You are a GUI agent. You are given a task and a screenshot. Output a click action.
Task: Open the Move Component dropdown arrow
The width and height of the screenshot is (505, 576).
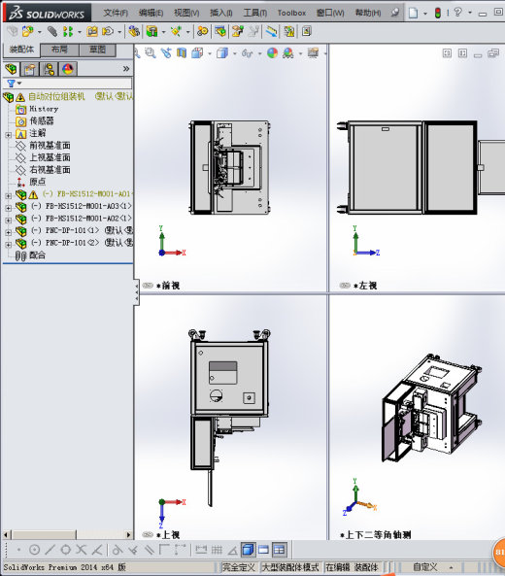[x=119, y=32]
